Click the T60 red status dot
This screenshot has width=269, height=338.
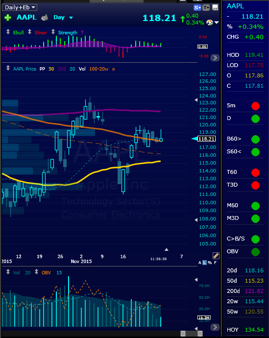pos(255,172)
